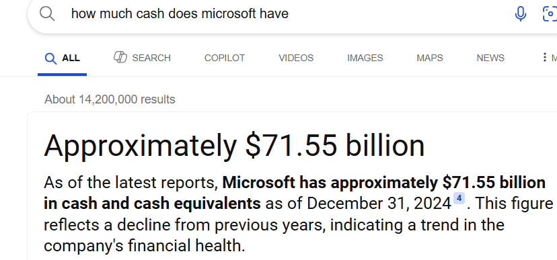Image resolution: width=557 pixels, height=260 pixels.
Task: Click the magnifying glass search icon
Action: click(x=47, y=14)
